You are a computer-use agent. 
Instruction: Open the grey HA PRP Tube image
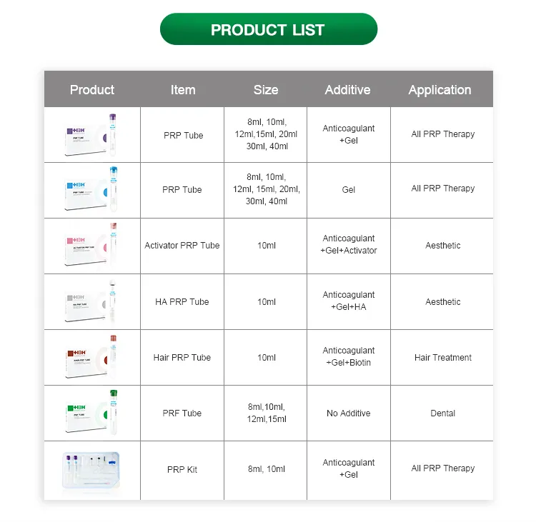coord(91,301)
